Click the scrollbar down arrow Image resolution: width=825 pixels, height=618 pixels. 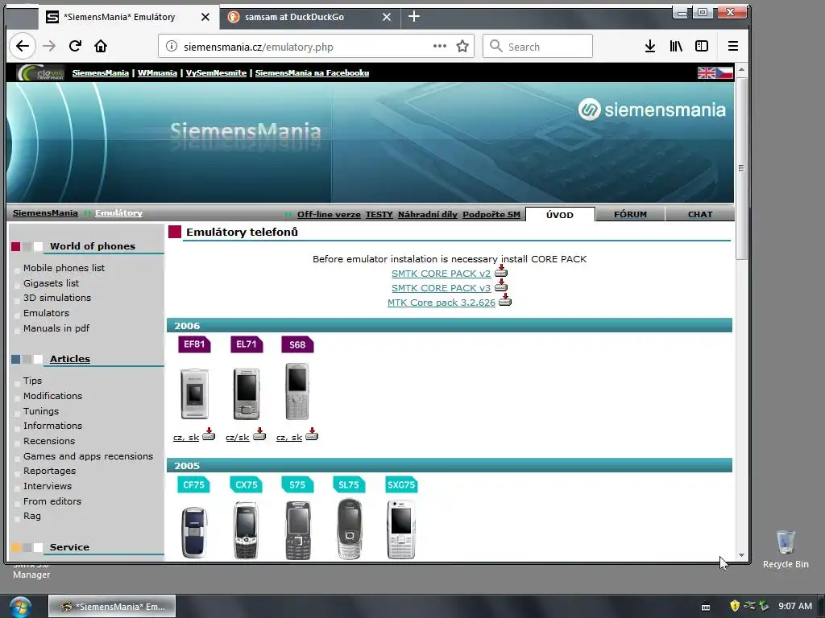(741, 555)
